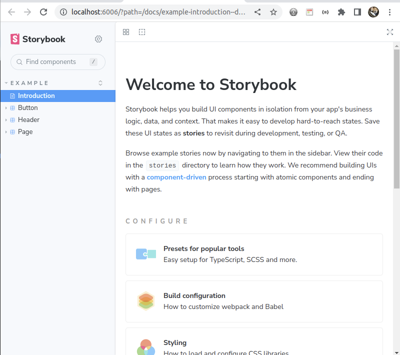Expand the Page component
The width and height of the screenshot is (400, 355).
click(x=6, y=132)
